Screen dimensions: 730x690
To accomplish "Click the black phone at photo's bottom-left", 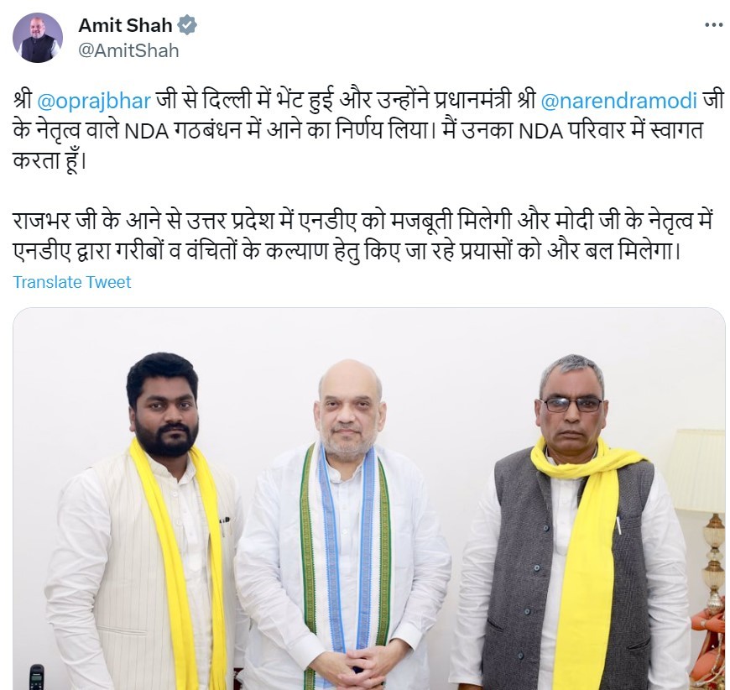I will click(37, 677).
